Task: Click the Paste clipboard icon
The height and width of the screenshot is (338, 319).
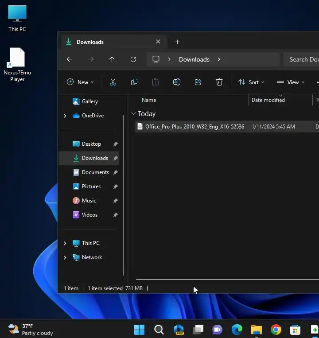Action: (x=156, y=82)
